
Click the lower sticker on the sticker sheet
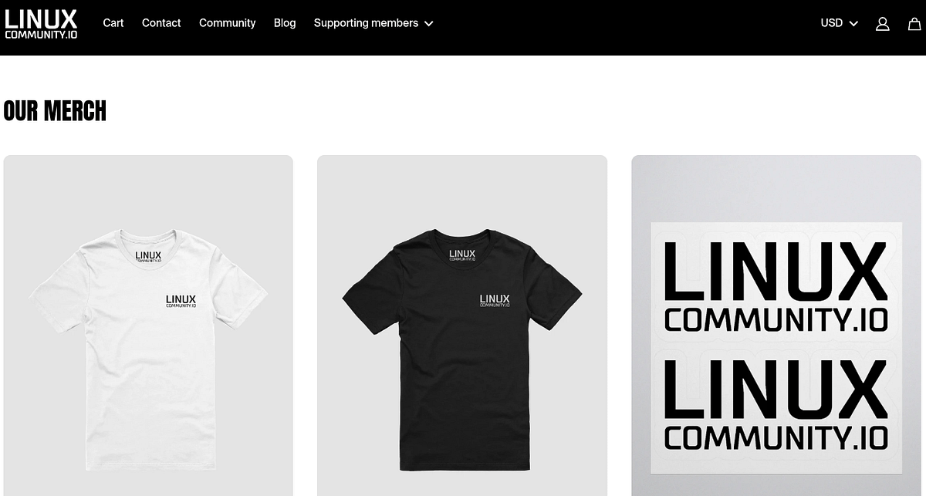point(776,405)
